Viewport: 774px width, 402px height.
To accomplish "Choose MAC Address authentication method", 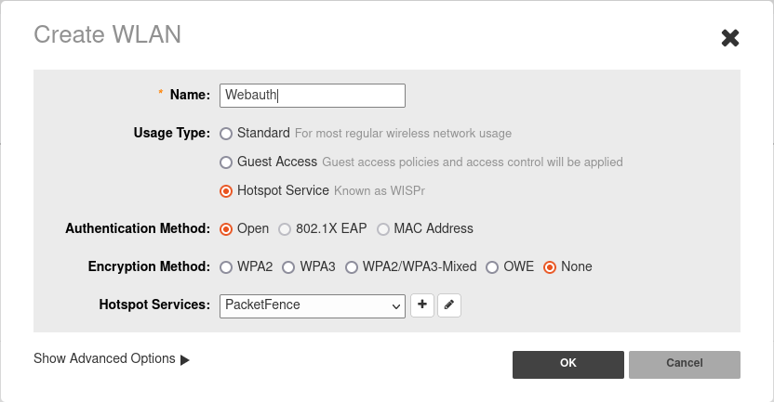I will tap(383, 229).
